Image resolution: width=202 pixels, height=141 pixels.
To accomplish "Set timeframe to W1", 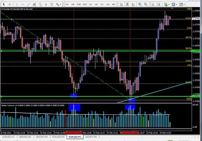I will click(x=108, y=5).
